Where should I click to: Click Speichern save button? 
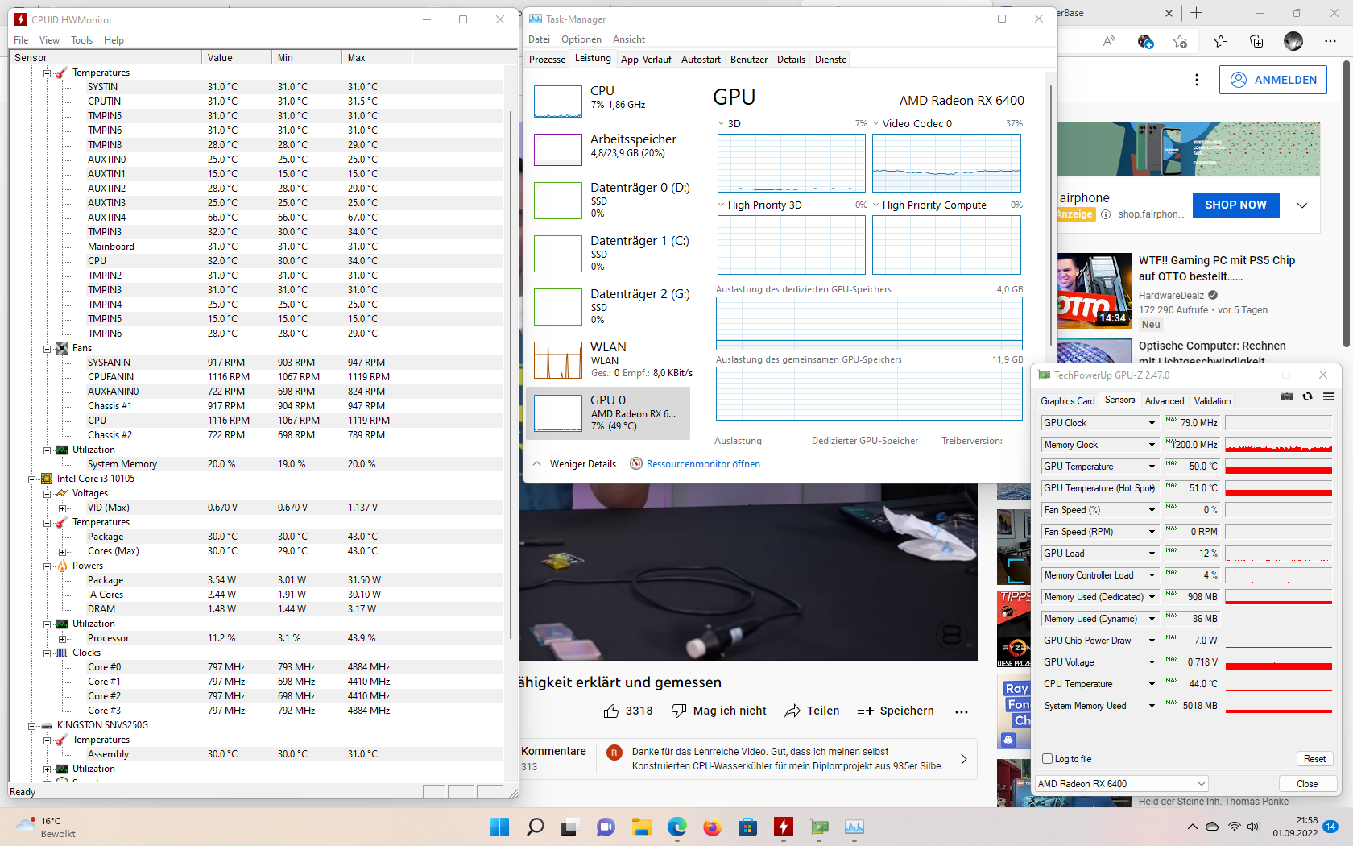point(896,711)
